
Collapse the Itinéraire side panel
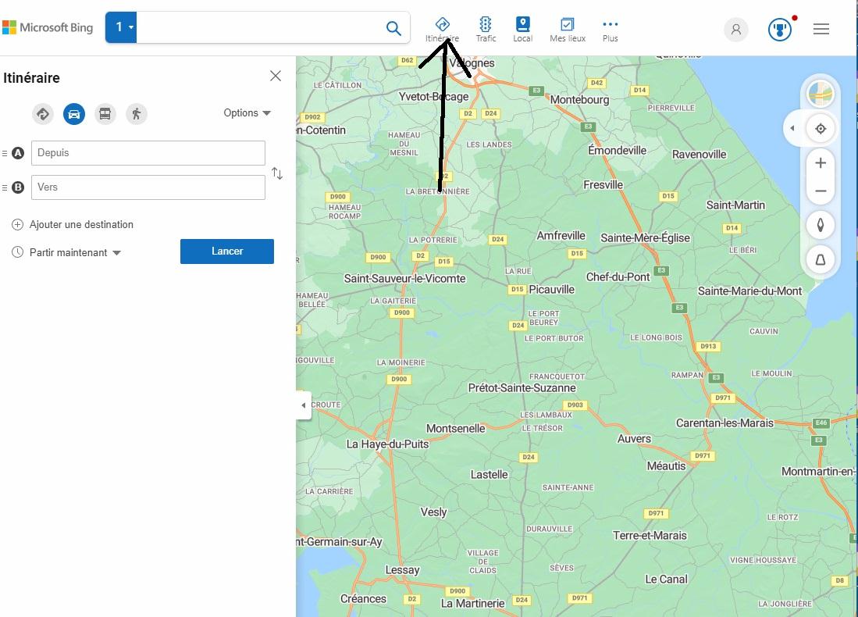pyautogui.click(x=304, y=405)
